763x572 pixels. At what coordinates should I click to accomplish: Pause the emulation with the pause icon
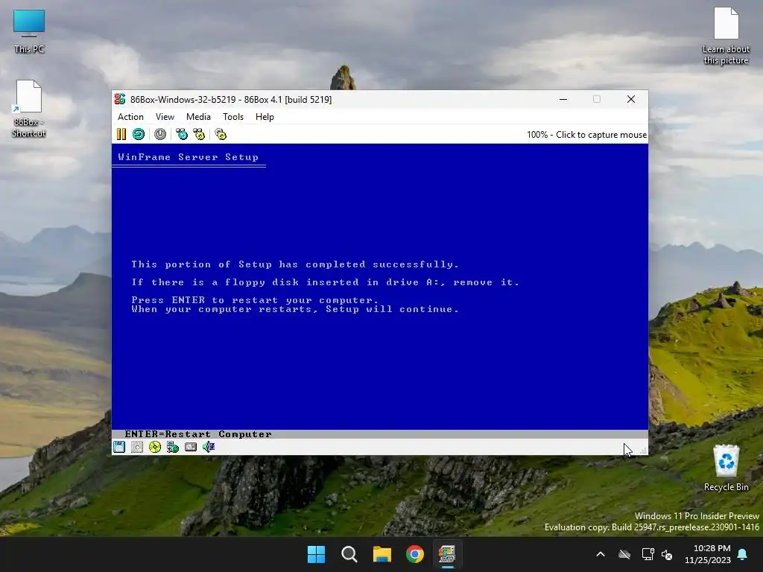(x=121, y=134)
